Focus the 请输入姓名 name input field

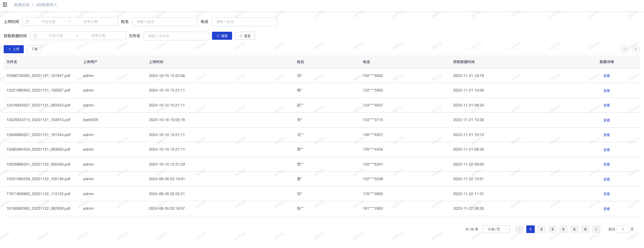164,22
